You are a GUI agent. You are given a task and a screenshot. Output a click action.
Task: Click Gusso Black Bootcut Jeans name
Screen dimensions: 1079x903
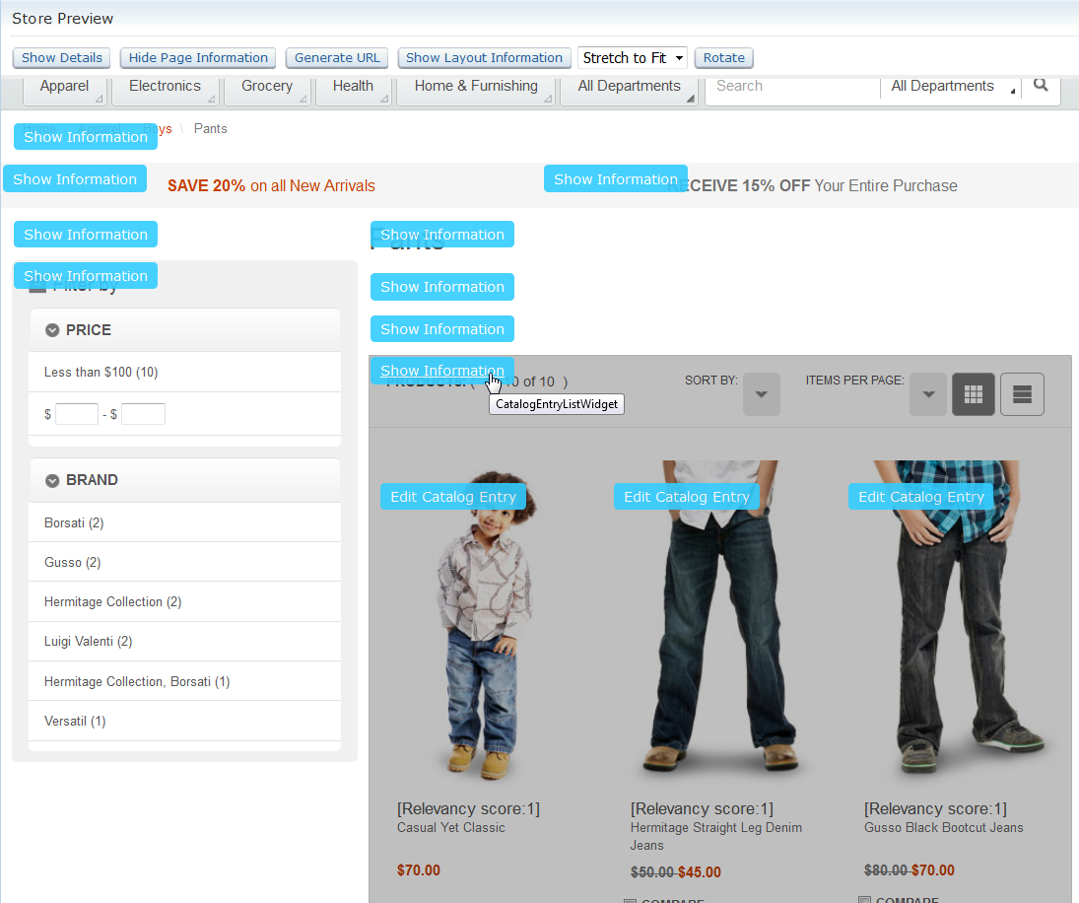coord(943,828)
